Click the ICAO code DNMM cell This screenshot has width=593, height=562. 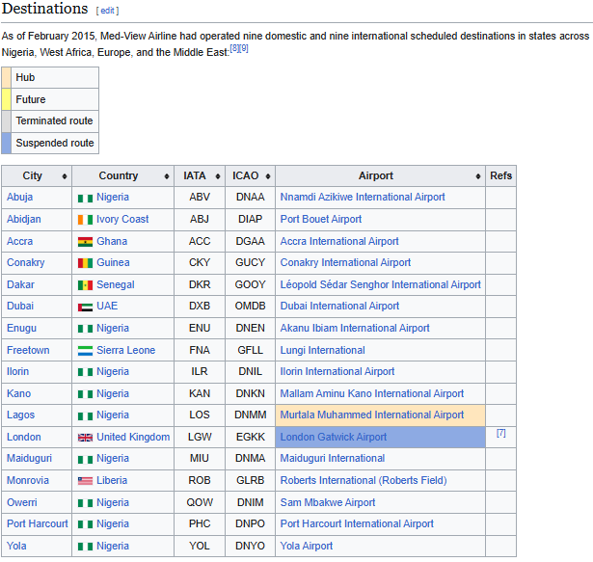tap(250, 415)
